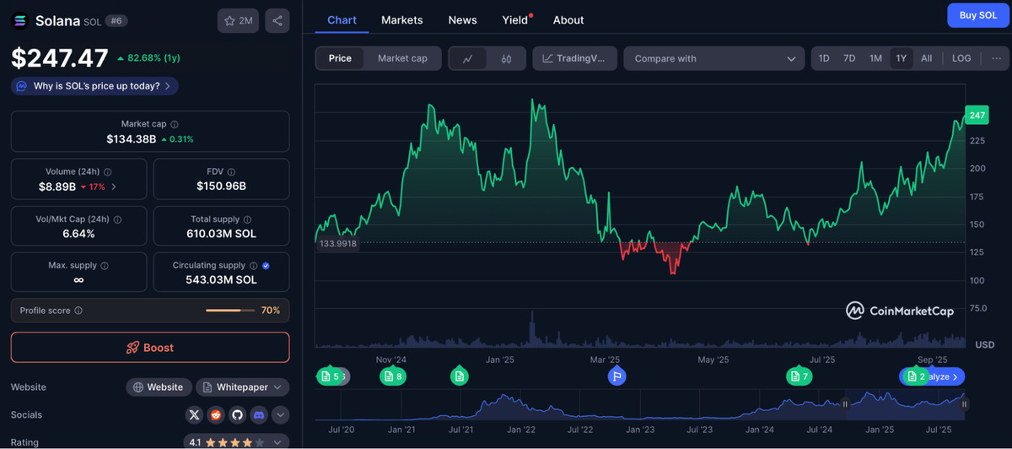The image size is (1012, 449).
Task: Open the info icon beside Market cap
Action: pyautogui.click(x=175, y=124)
